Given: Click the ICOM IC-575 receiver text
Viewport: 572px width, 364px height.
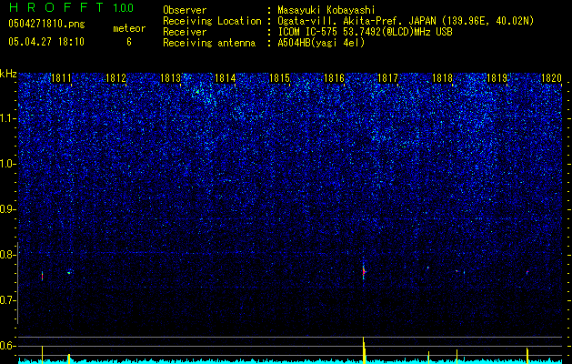Looking at the screenshot, I should coord(365,32).
